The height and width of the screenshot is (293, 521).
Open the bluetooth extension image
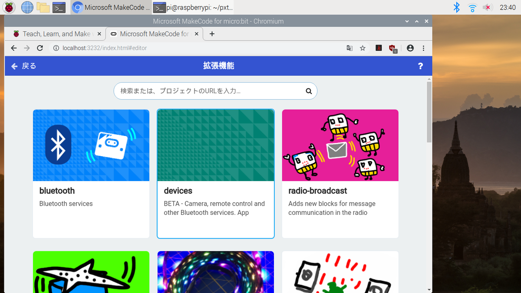pos(91,145)
